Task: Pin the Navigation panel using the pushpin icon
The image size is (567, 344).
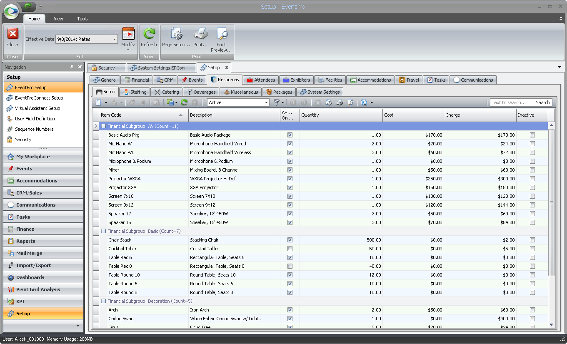Action: click(x=72, y=67)
